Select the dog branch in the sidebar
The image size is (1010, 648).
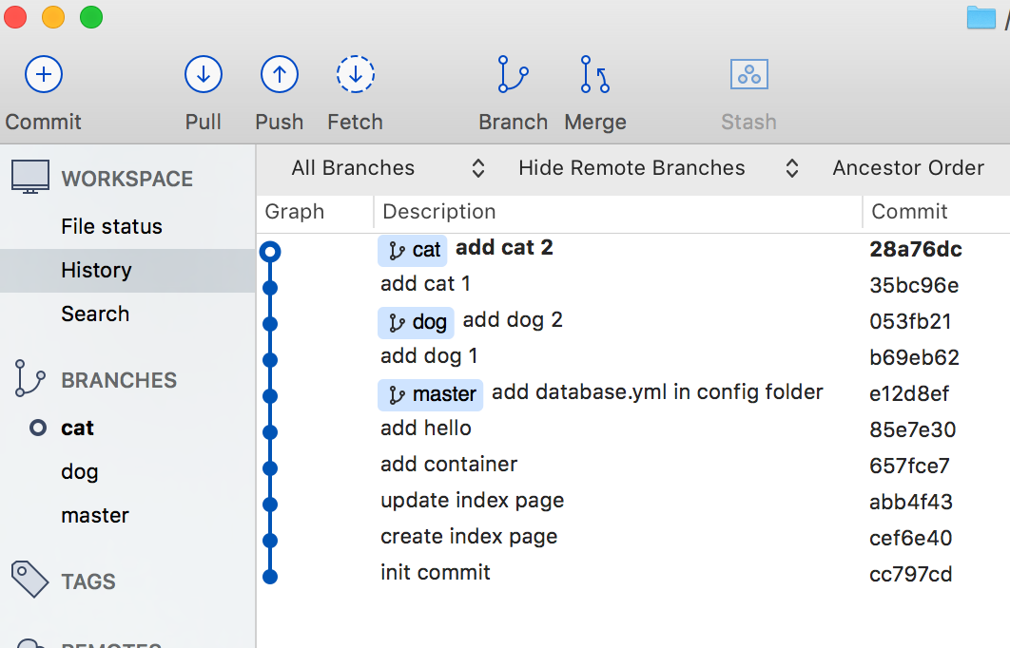tap(80, 471)
